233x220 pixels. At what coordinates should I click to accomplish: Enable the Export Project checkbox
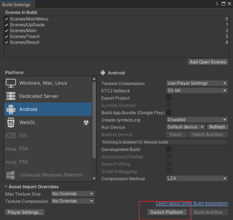click(x=169, y=98)
